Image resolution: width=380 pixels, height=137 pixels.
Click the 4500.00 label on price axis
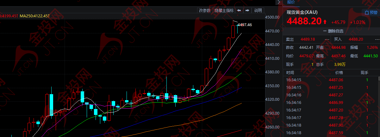272,17
